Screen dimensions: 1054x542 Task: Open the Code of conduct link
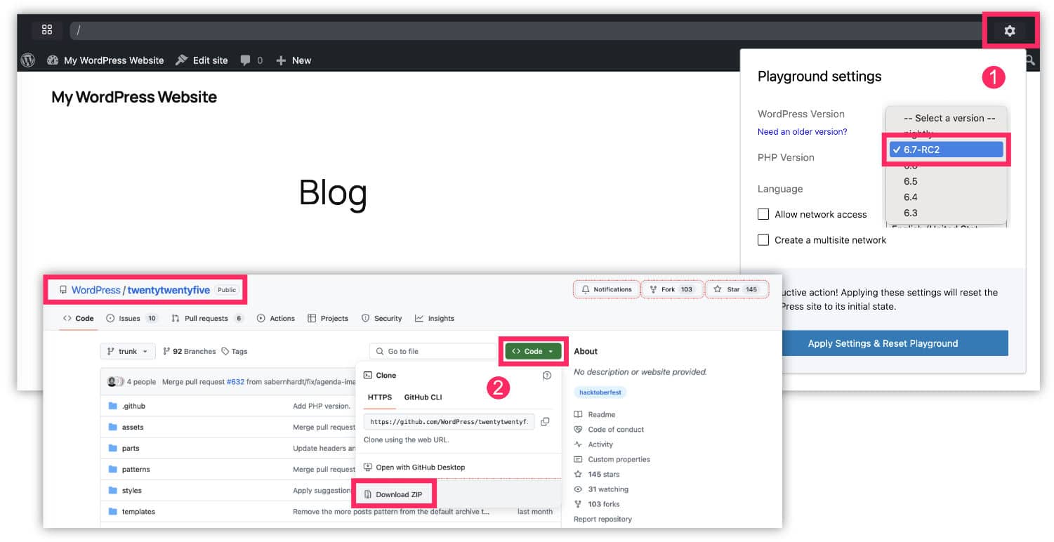click(x=609, y=429)
